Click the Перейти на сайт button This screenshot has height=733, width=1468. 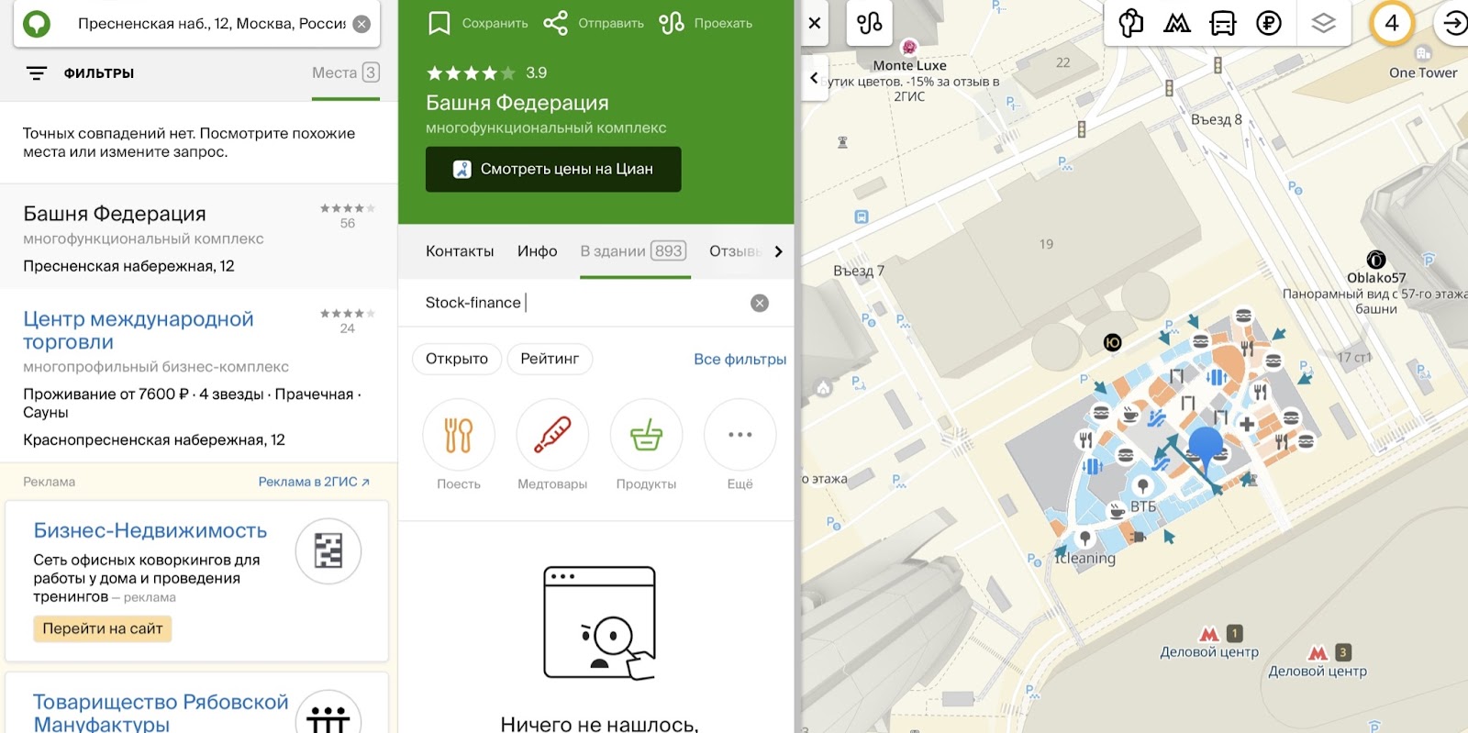(103, 628)
